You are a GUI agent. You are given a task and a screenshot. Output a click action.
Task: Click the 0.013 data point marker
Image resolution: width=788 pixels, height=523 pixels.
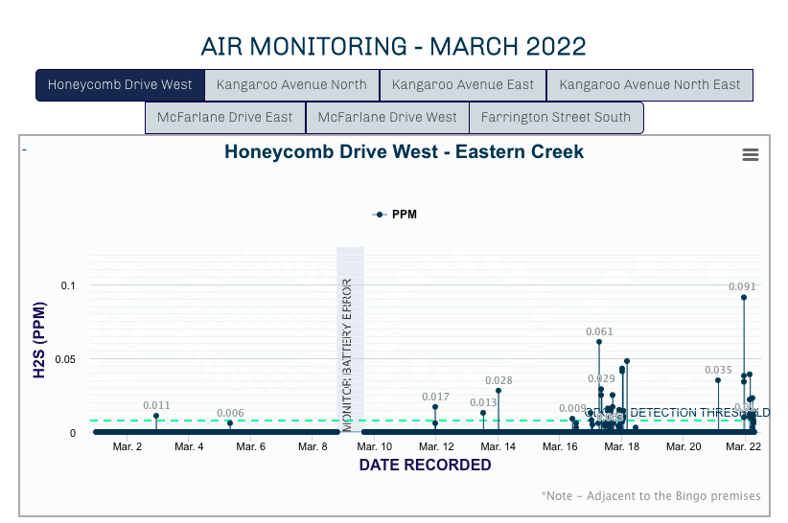tap(483, 413)
